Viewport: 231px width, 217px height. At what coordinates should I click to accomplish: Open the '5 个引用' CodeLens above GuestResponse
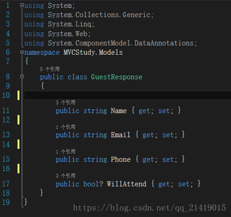point(50,69)
